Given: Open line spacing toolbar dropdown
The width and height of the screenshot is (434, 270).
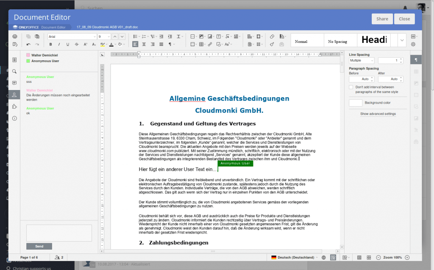Looking at the screenshot, I should 179,37.
